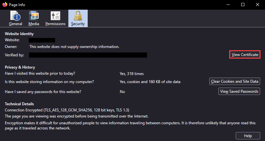Click the Technical Details heading

pyautogui.click(x=19, y=104)
